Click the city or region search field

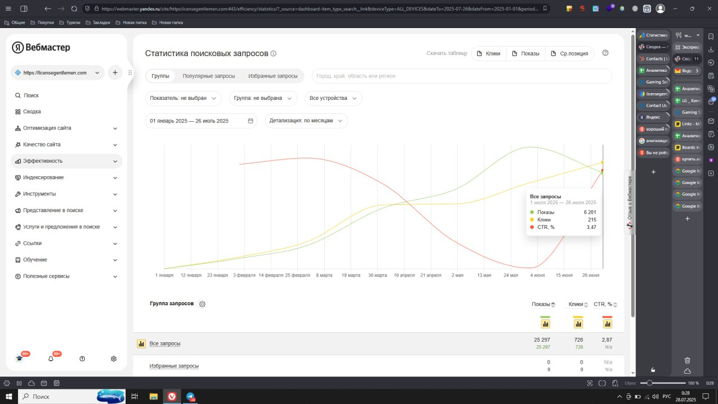[x=461, y=76]
